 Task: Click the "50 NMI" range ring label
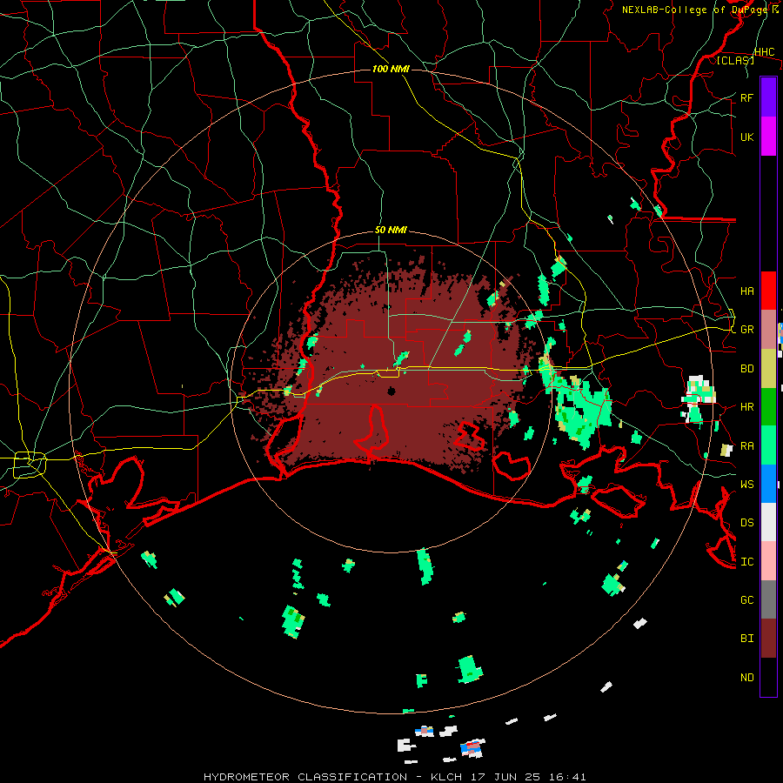(391, 231)
